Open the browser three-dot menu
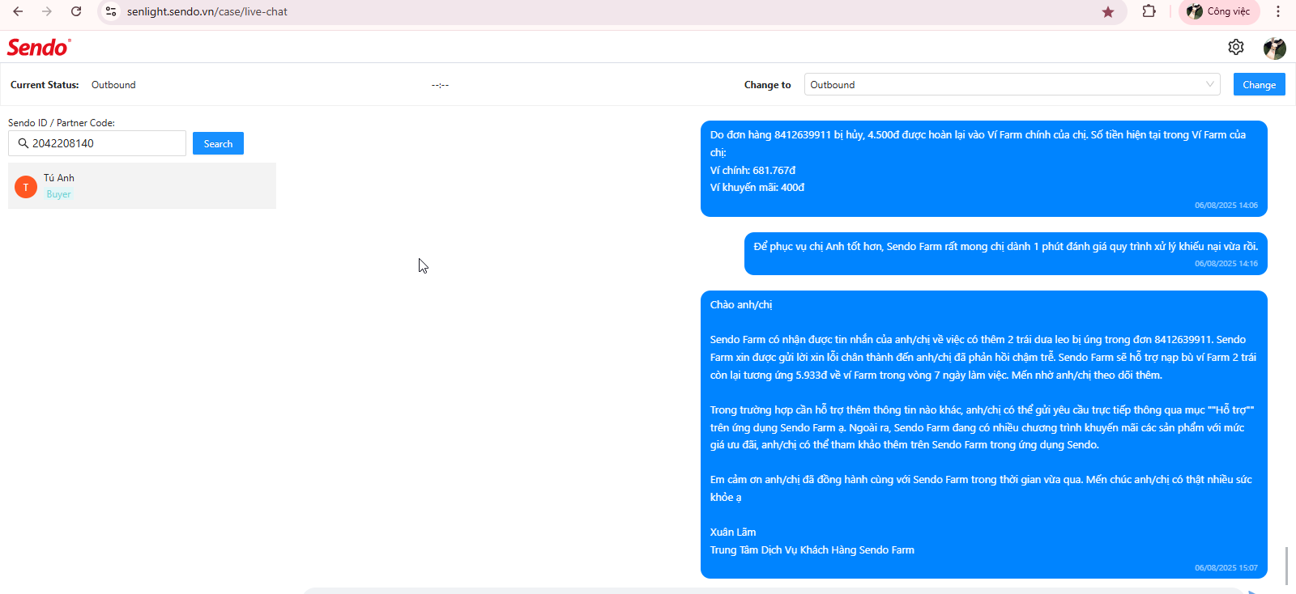Image resolution: width=1296 pixels, height=594 pixels. pos(1278,11)
